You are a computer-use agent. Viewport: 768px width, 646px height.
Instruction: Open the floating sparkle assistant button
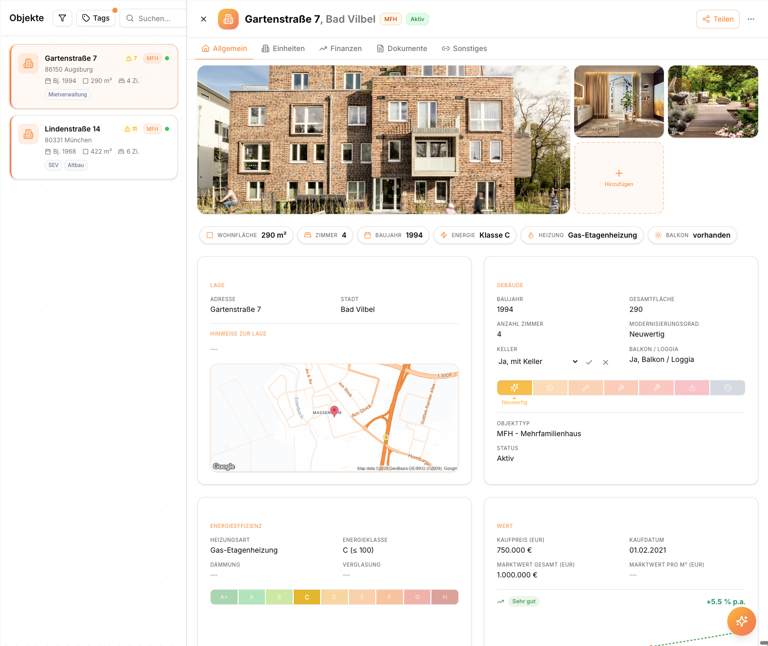pos(742,621)
